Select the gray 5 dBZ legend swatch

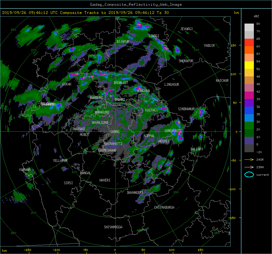(x=249, y=148)
